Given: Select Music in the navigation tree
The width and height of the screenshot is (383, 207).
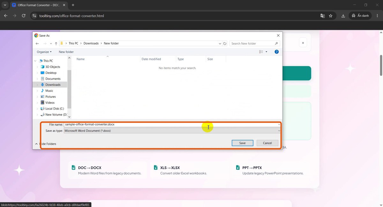Looking at the screenshot, I should pos(49,91).
